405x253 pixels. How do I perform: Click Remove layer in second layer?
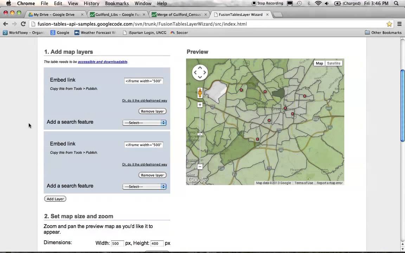152,175
